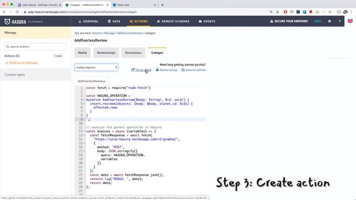
Task: Focus the search actions field
Action: click(36, 47)
